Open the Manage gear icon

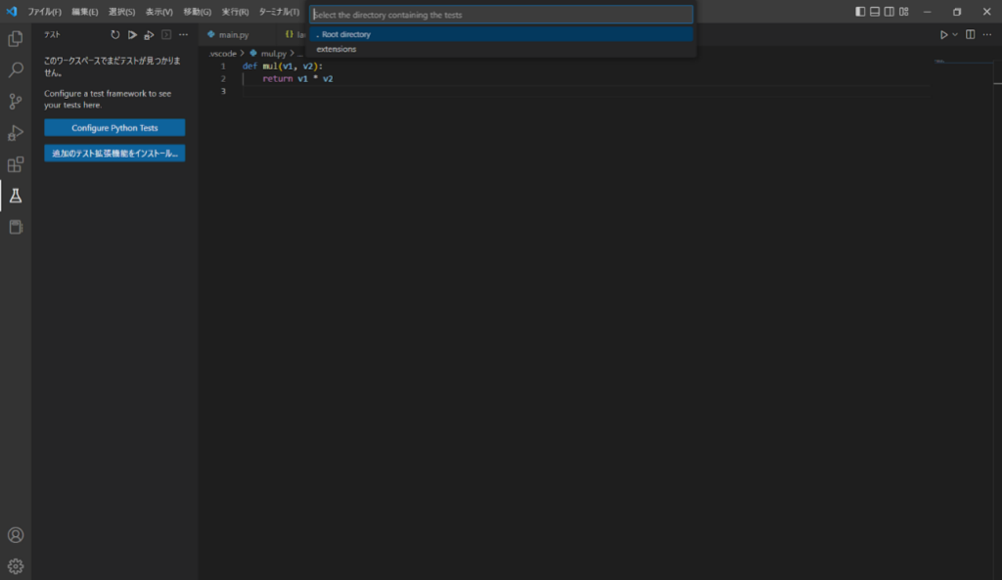point(16,565)
